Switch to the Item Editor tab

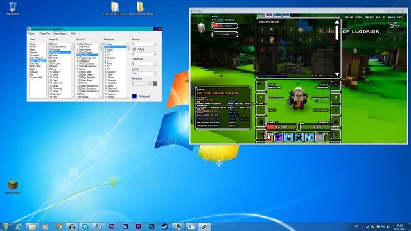pos(60,33)
